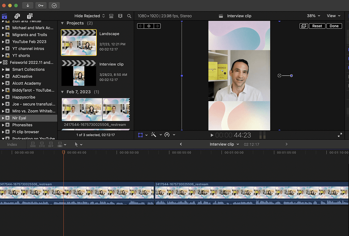Show the Photos and Audio sidebar

17,16
